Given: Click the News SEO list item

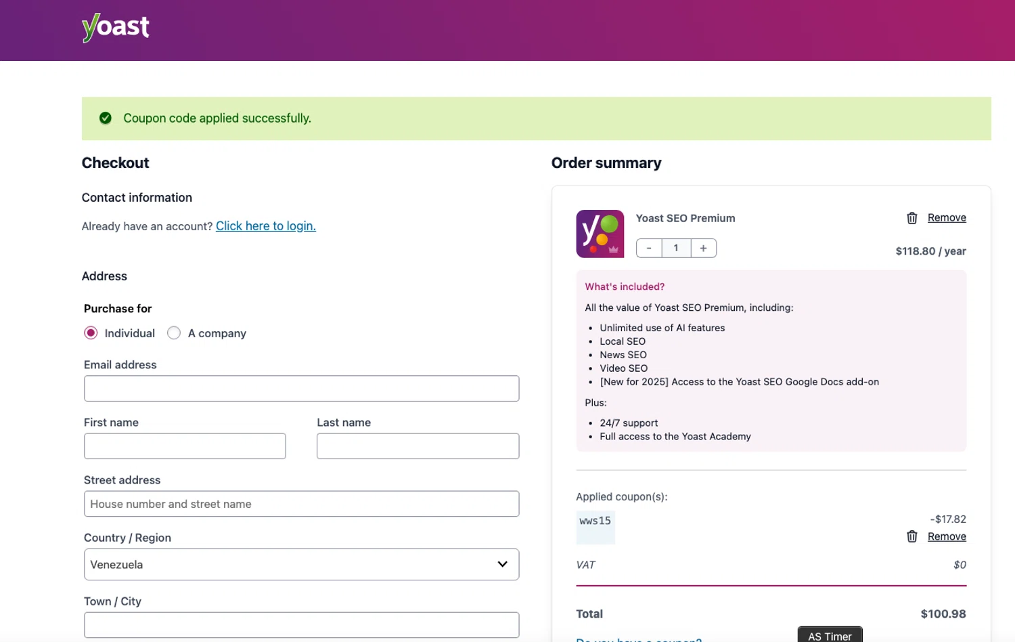Looking at the screenshot, I should [623, 355].
